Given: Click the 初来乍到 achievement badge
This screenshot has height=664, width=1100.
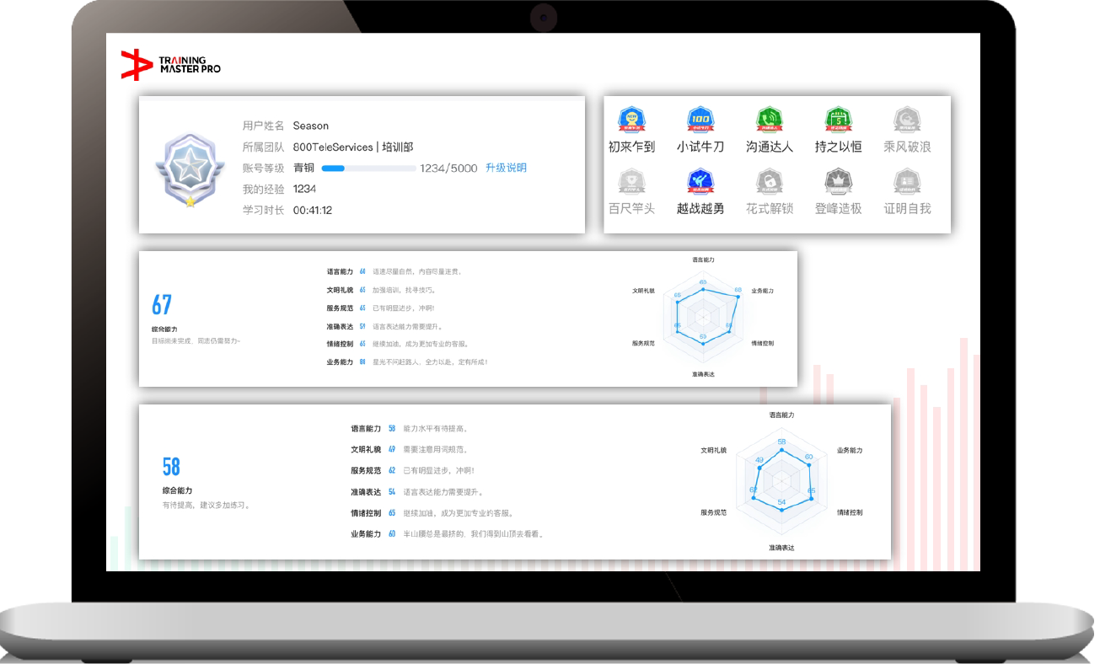Looking at the screenshot, I should 631,121.
